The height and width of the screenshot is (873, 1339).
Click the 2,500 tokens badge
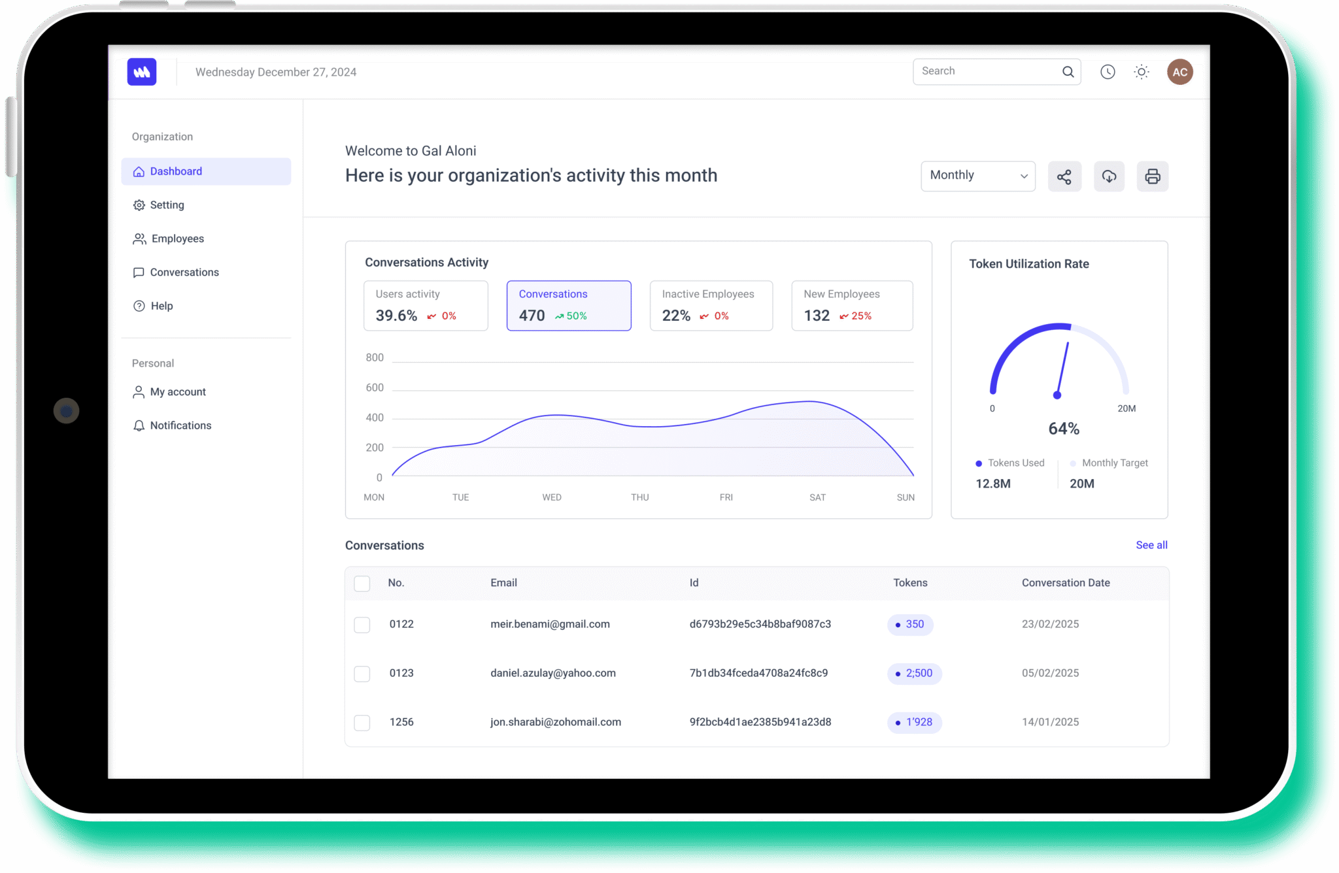pos(914,674)
